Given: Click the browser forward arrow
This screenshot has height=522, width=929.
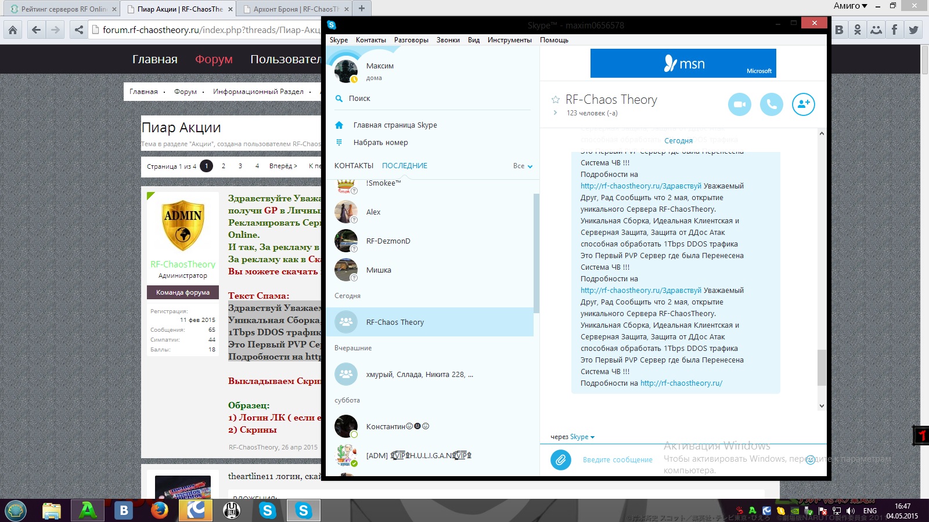Looking at the screenshot, I should [56, 30].
